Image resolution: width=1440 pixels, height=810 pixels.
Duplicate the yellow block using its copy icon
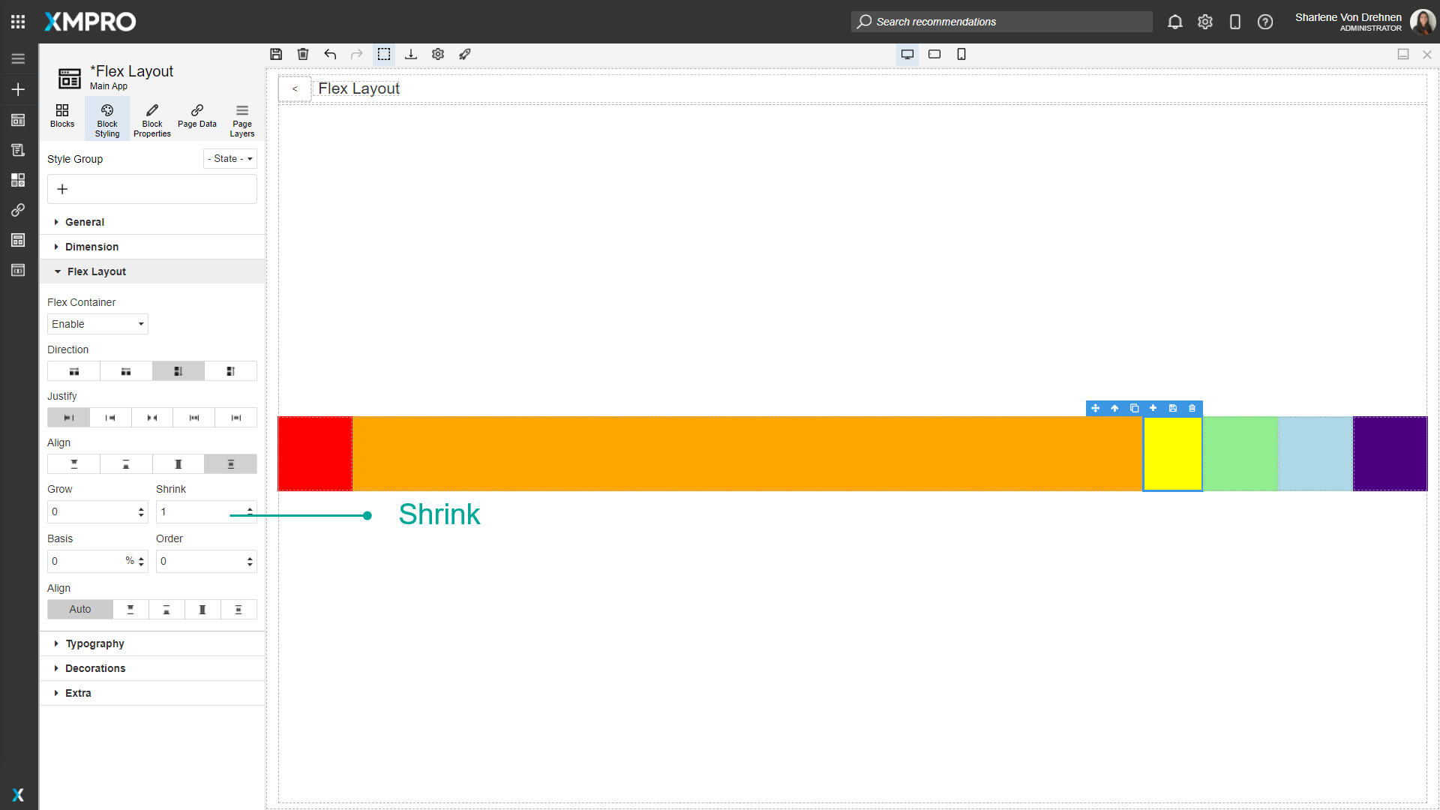click(1134, 408)
